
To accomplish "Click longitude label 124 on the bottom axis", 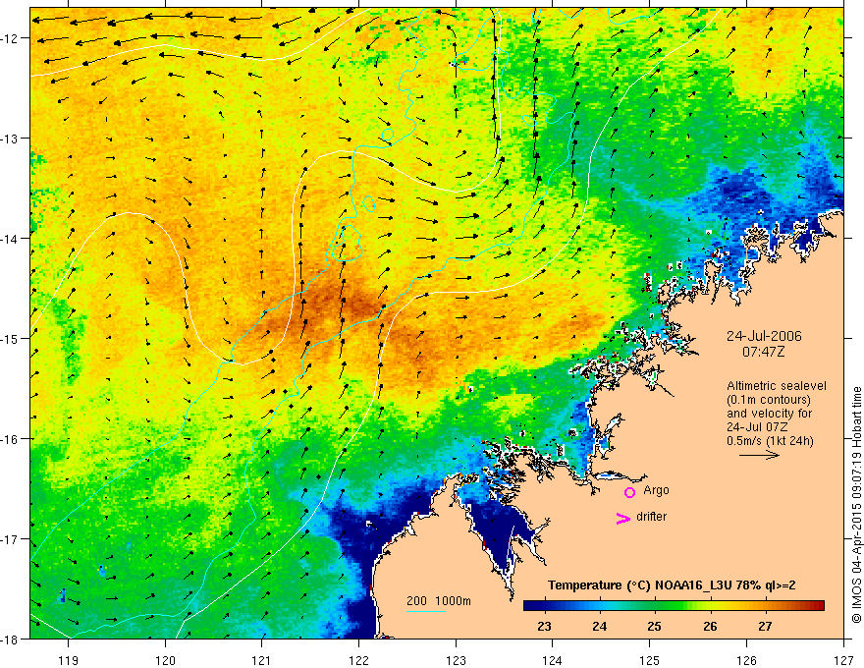I will pos(553,660).
